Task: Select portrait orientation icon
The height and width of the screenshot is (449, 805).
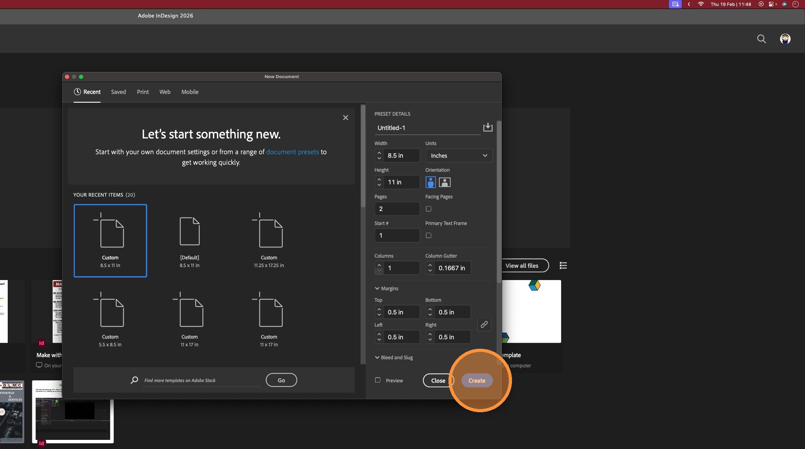Action: click(x=431, y=182)
